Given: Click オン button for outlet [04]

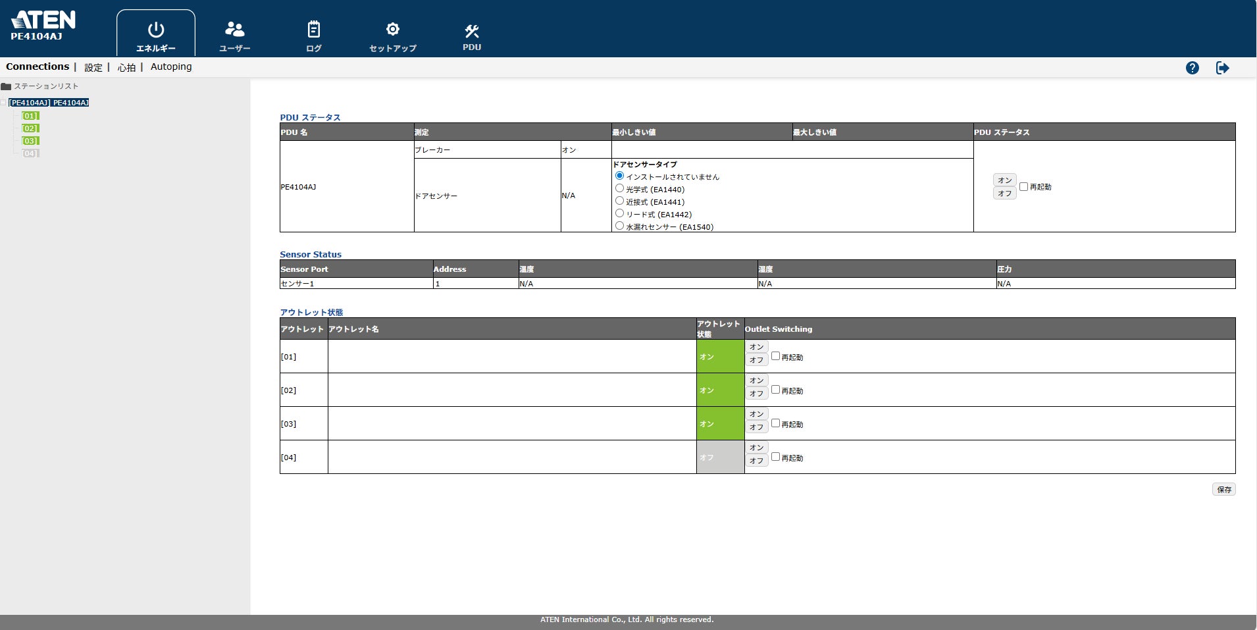Looking at the screenshot, I should pos(756,448).
